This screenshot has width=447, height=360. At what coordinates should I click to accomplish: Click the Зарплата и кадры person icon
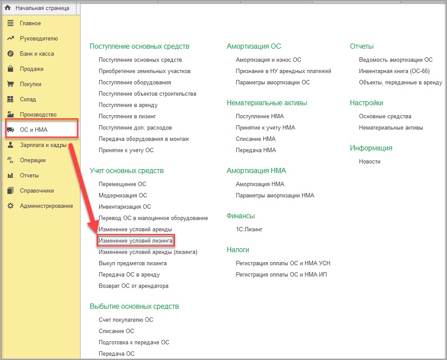pyautogui.click(x=10, y=145)
